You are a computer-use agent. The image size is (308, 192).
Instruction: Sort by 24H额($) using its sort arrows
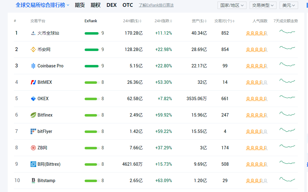click(x=141, y=21)
